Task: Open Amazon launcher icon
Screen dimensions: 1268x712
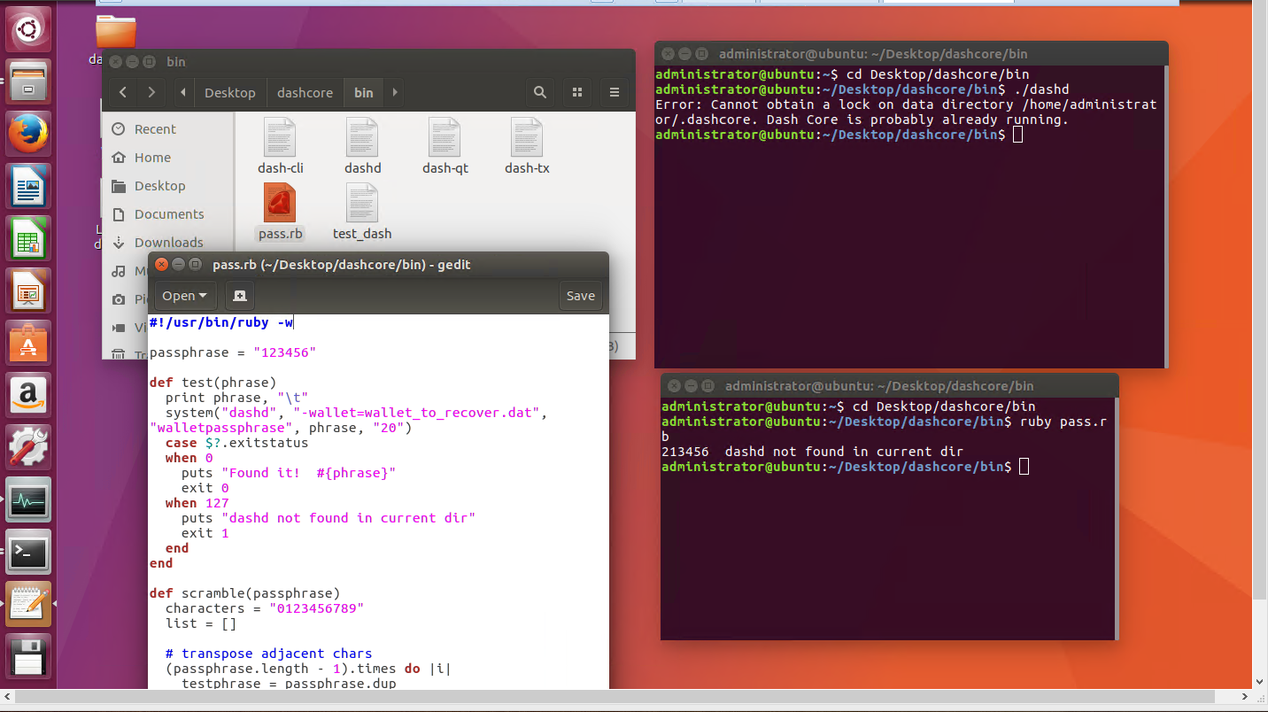Action: point(29,395)
